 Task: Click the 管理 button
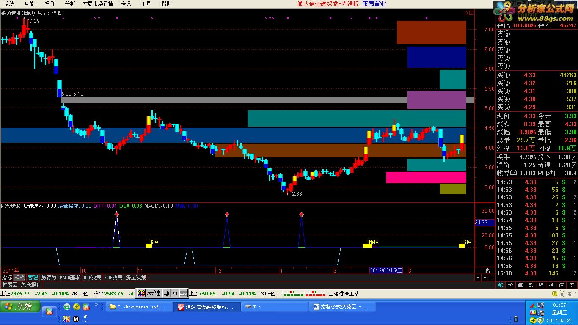[x=33, y=278]
